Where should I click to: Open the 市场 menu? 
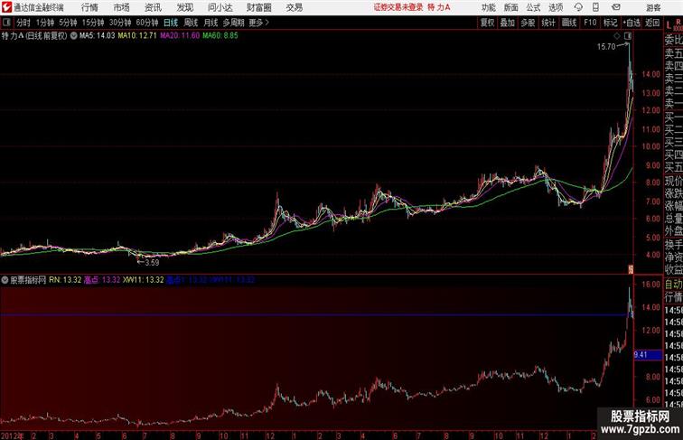pyautogui.click(x=122, y=7)
